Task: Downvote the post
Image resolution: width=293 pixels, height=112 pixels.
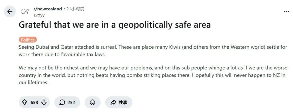Action: pos(44,102)
